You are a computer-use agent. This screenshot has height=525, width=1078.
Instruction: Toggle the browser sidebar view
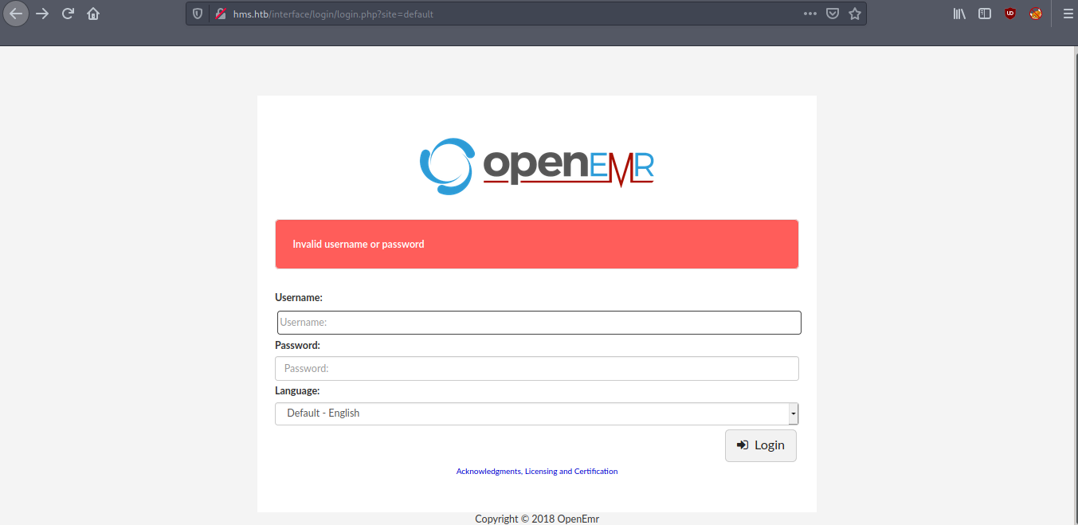[985, 14]
